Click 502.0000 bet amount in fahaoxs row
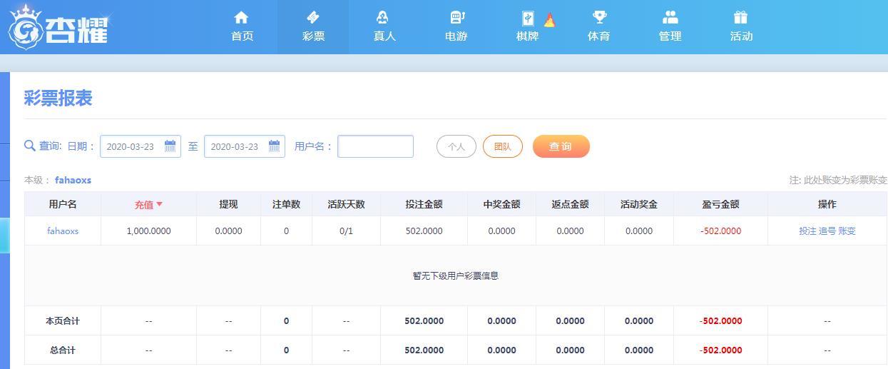The height and width of the screenshot is (369, 888). (x=424, y=231)
